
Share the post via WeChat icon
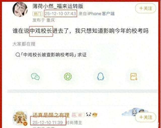point(35,76)
